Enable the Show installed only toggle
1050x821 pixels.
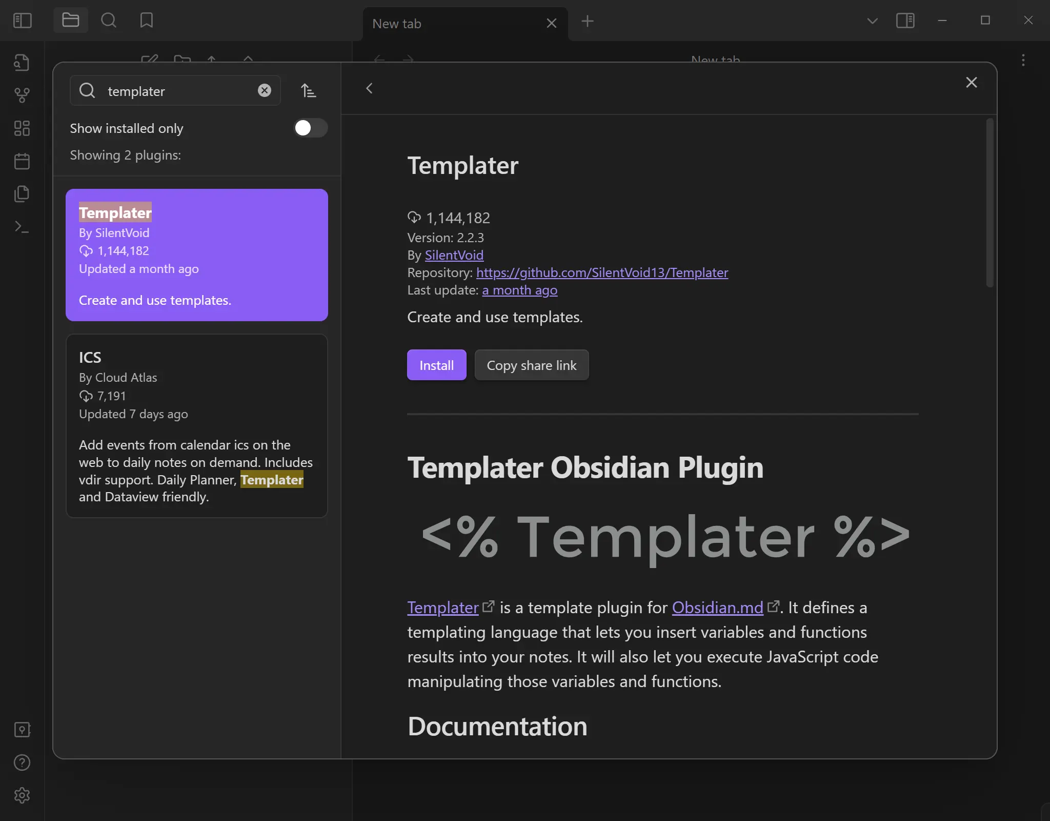click(309, 128)
